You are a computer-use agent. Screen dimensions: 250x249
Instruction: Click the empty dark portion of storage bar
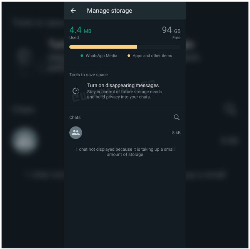[x=159, y=47]
